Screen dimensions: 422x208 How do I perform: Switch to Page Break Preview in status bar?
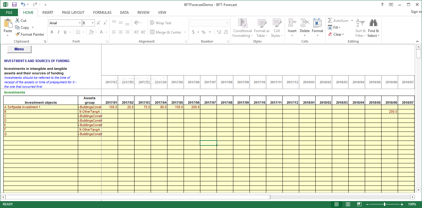(359, 204)
